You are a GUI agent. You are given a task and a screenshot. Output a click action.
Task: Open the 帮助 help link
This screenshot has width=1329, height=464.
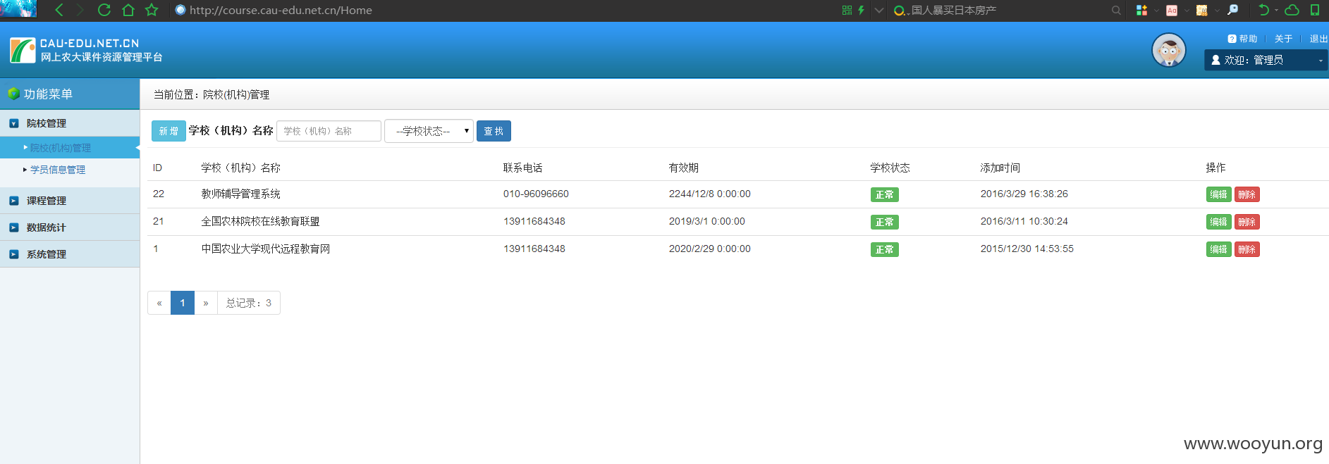coord(1242,39)
